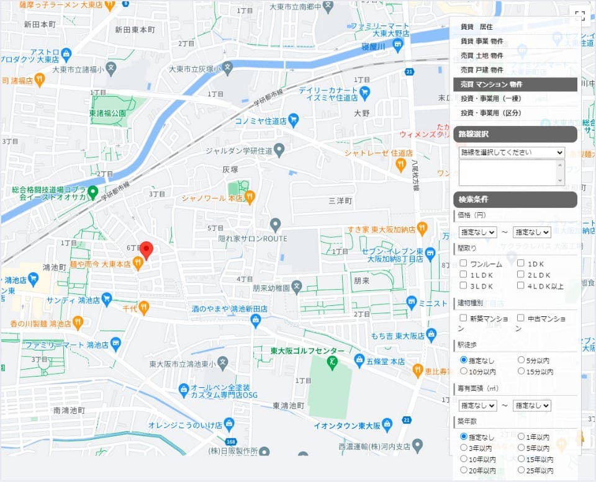Click ファミリーマート大東大野店 store icon
596x482 pixels.
[x=398, y=45]
